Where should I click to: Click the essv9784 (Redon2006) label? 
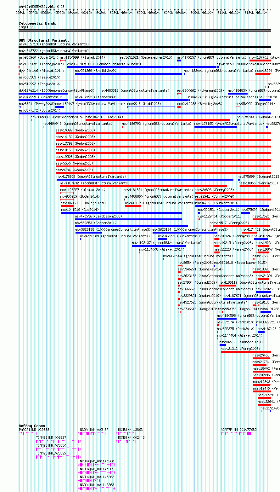74,170
